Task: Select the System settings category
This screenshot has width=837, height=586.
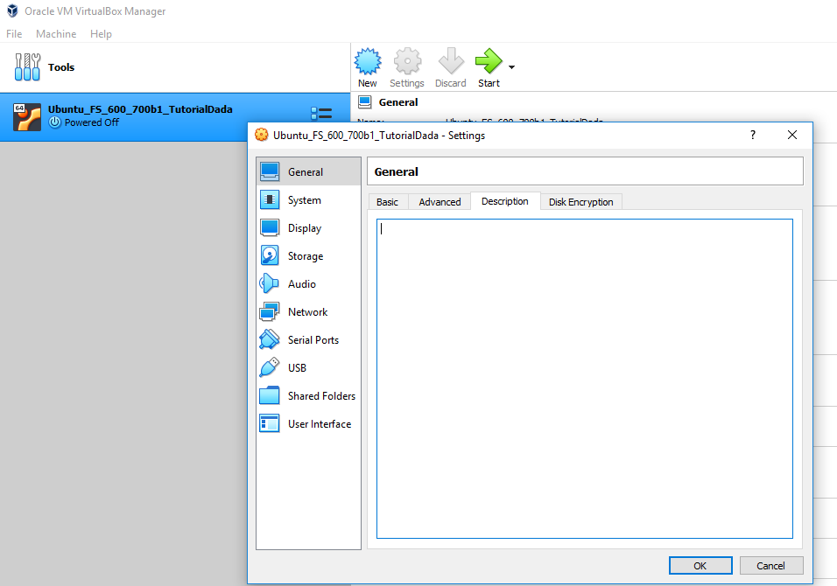Action: click(x=304, y=200)
